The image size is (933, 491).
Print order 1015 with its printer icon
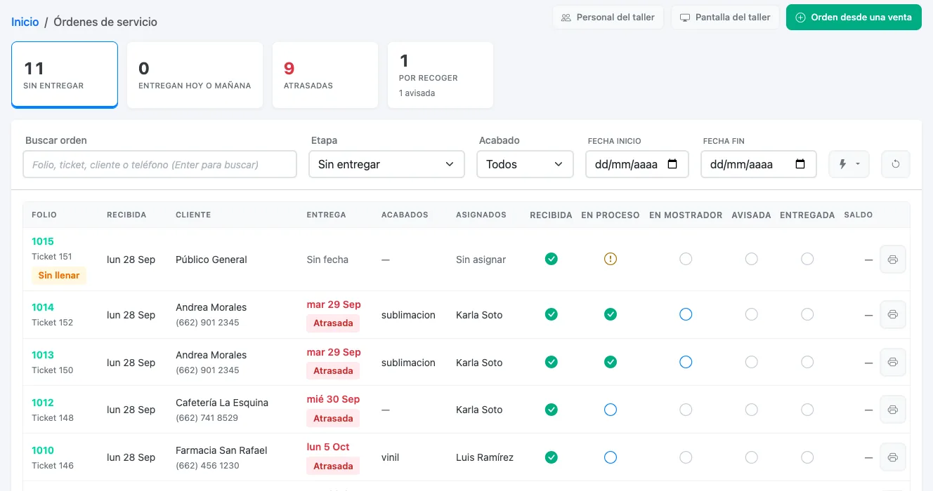point(893,260)
